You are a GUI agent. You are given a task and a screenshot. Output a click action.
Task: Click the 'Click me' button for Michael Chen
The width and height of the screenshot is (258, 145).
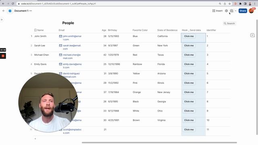189,55
